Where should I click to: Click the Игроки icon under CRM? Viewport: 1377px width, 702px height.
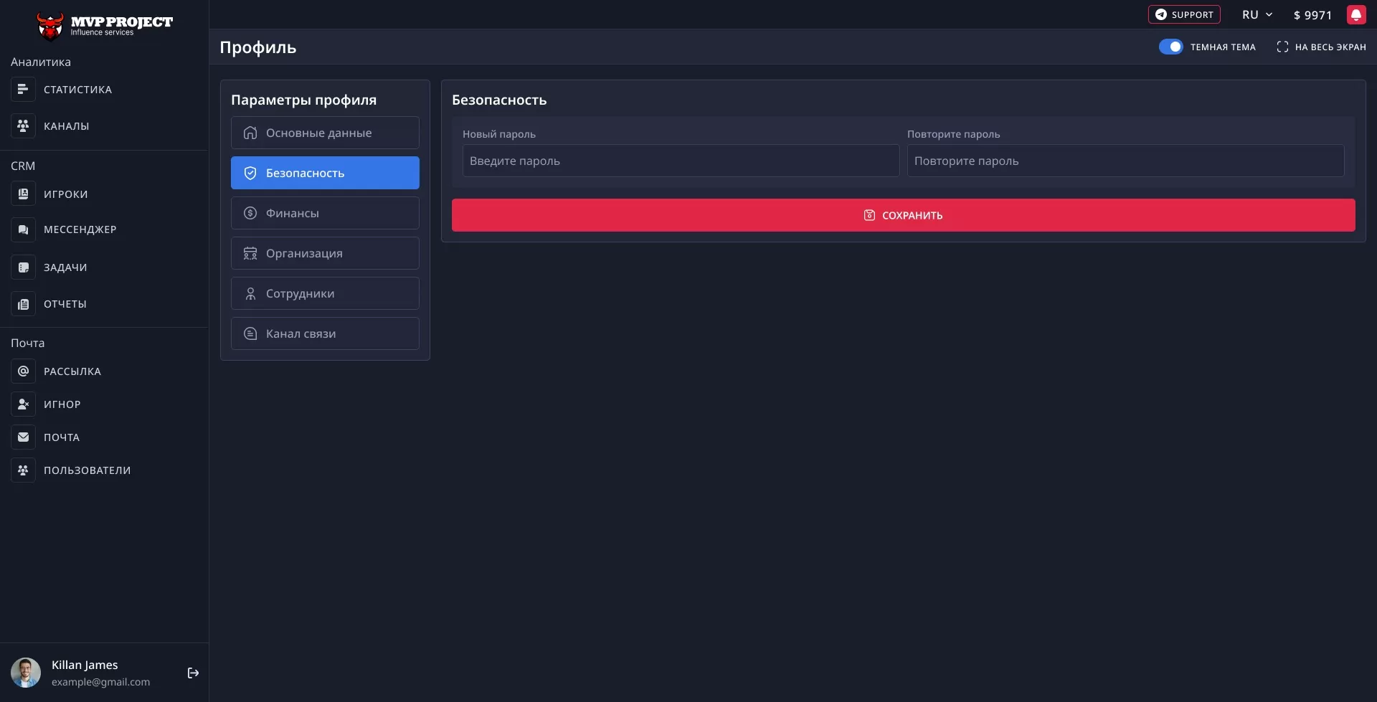point(23,194)
